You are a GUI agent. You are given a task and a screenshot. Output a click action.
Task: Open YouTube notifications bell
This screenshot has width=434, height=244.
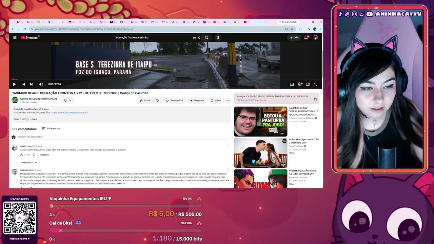[306, 38]
